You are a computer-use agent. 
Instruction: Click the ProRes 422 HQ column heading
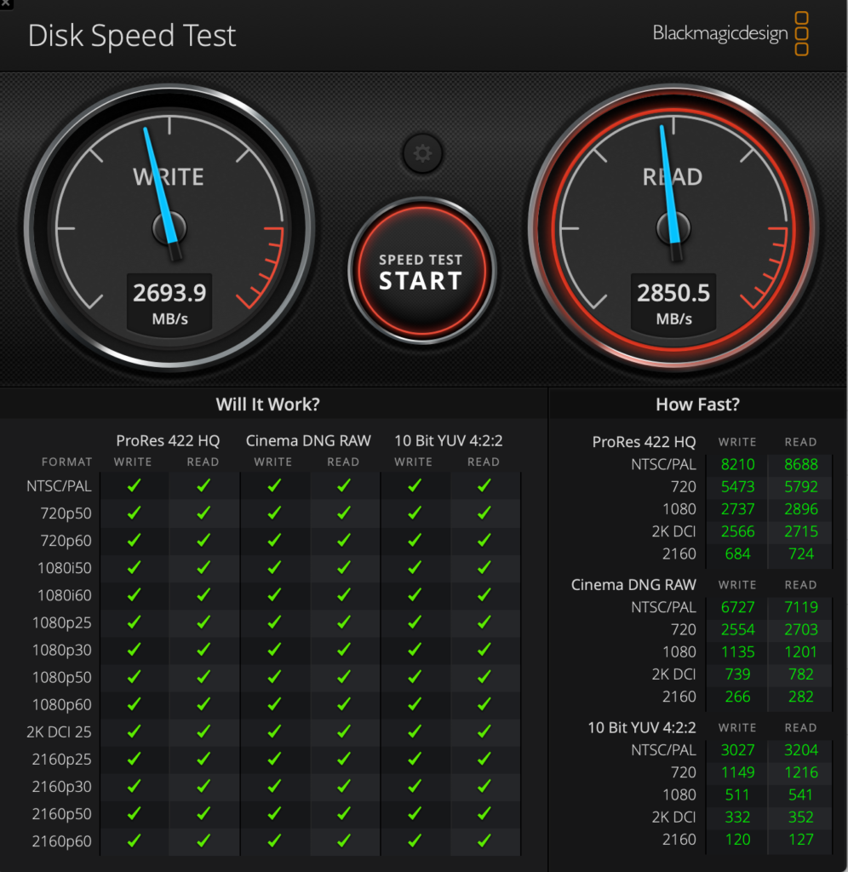(168, 440)
